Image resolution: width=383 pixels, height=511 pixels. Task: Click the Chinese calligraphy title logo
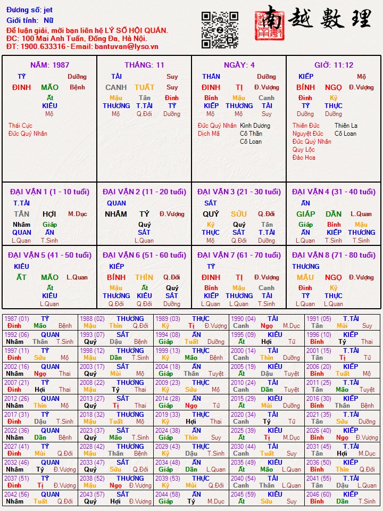tap(330, 19)
